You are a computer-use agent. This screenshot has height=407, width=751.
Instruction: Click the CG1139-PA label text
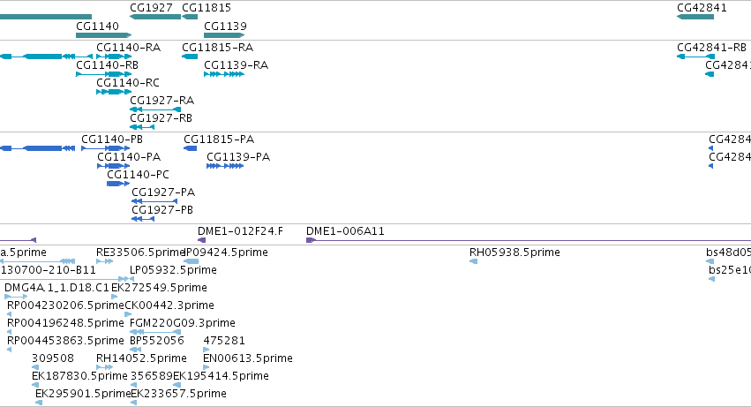point(238,157)
